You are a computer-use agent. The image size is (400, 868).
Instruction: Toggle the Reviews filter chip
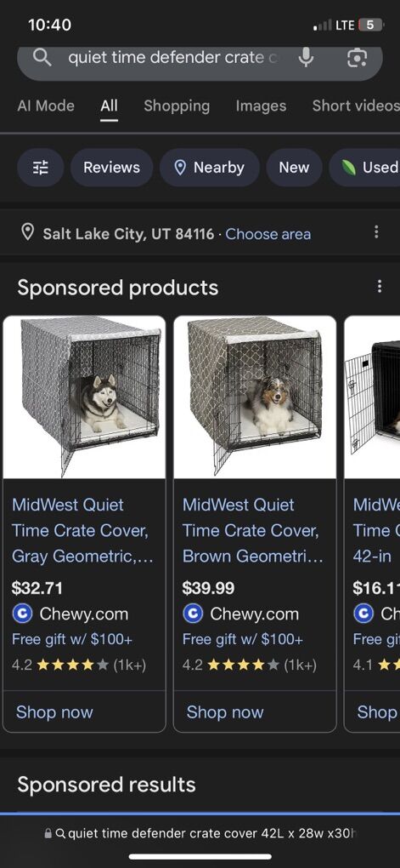coord(111,167)
